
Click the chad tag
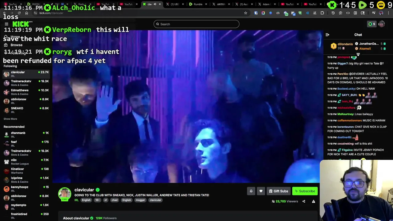(x=115, y=200)
